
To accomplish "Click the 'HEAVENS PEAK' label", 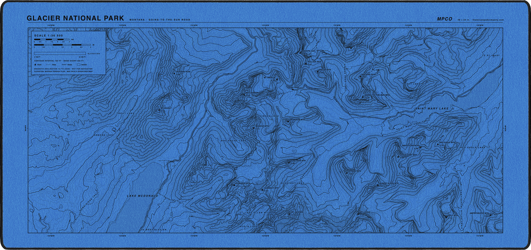I will tap(183, 72).
